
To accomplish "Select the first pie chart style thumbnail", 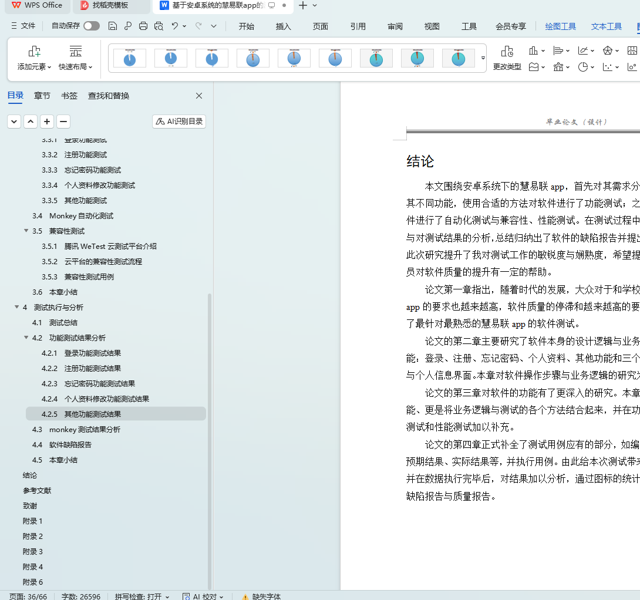I will tap(130, 58).
